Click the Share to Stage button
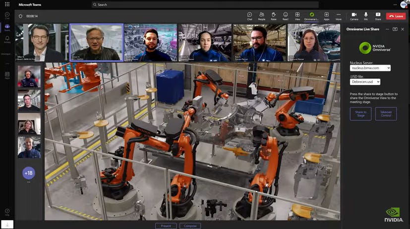The width and height of the screenshot is (410, 229). (360, 114)
